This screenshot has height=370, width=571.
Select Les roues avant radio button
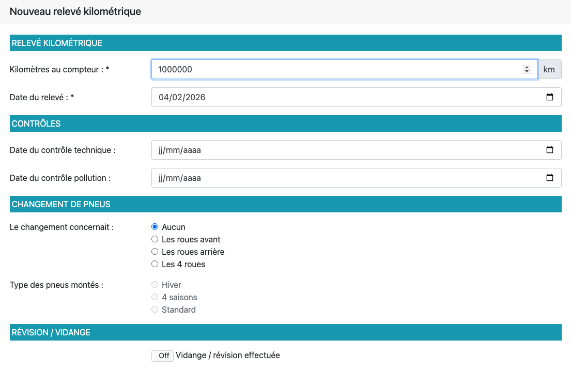tap(155, 239)
